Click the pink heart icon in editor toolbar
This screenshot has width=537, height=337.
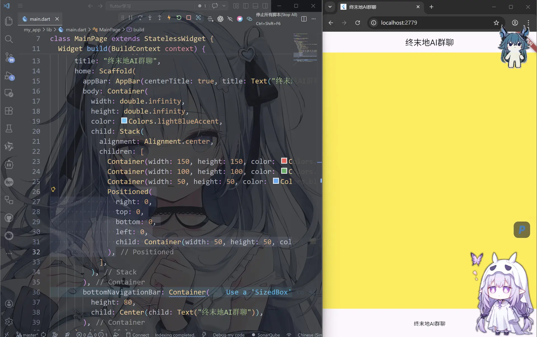[x=240, y=19]
